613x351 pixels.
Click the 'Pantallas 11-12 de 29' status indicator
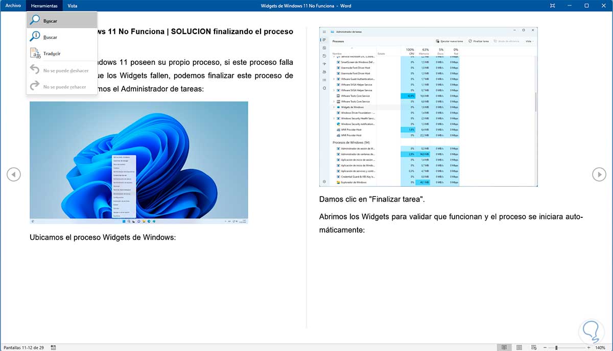coord(23,347)
